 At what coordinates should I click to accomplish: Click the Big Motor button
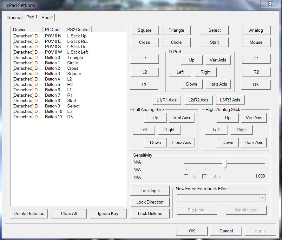tap(197, 210)
